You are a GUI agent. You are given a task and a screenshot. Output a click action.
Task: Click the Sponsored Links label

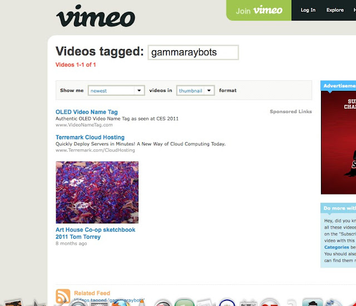[290, 111]
